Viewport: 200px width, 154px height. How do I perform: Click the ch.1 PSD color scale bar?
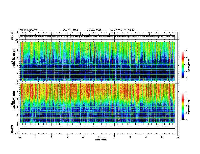tap(183, 64)
